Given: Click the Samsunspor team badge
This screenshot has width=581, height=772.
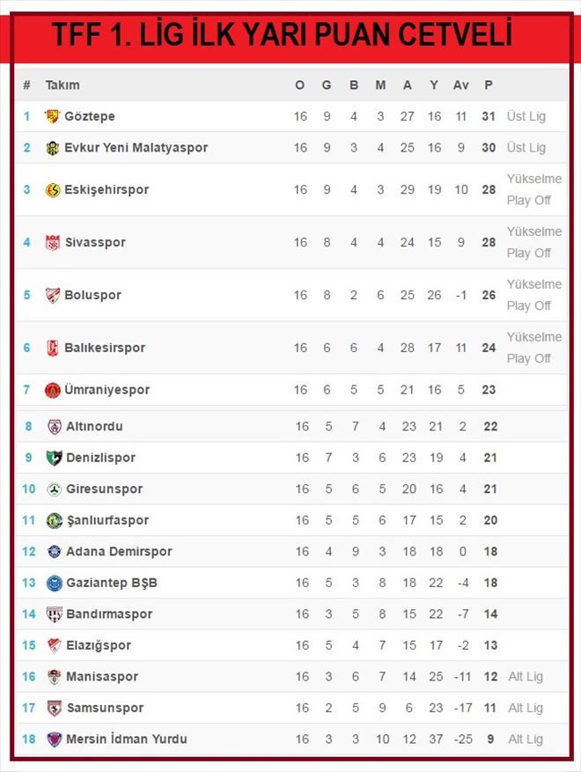Looking at the screenshot, I should [55, 708].
